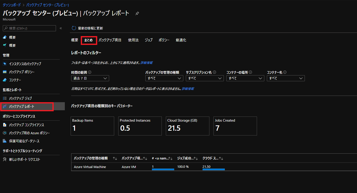
Task: Click the バックアップ レポート chart icon
Action: coord(5,107)
